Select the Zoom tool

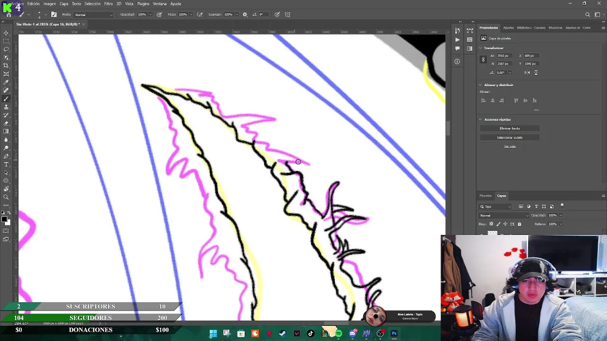coord(6,197)
